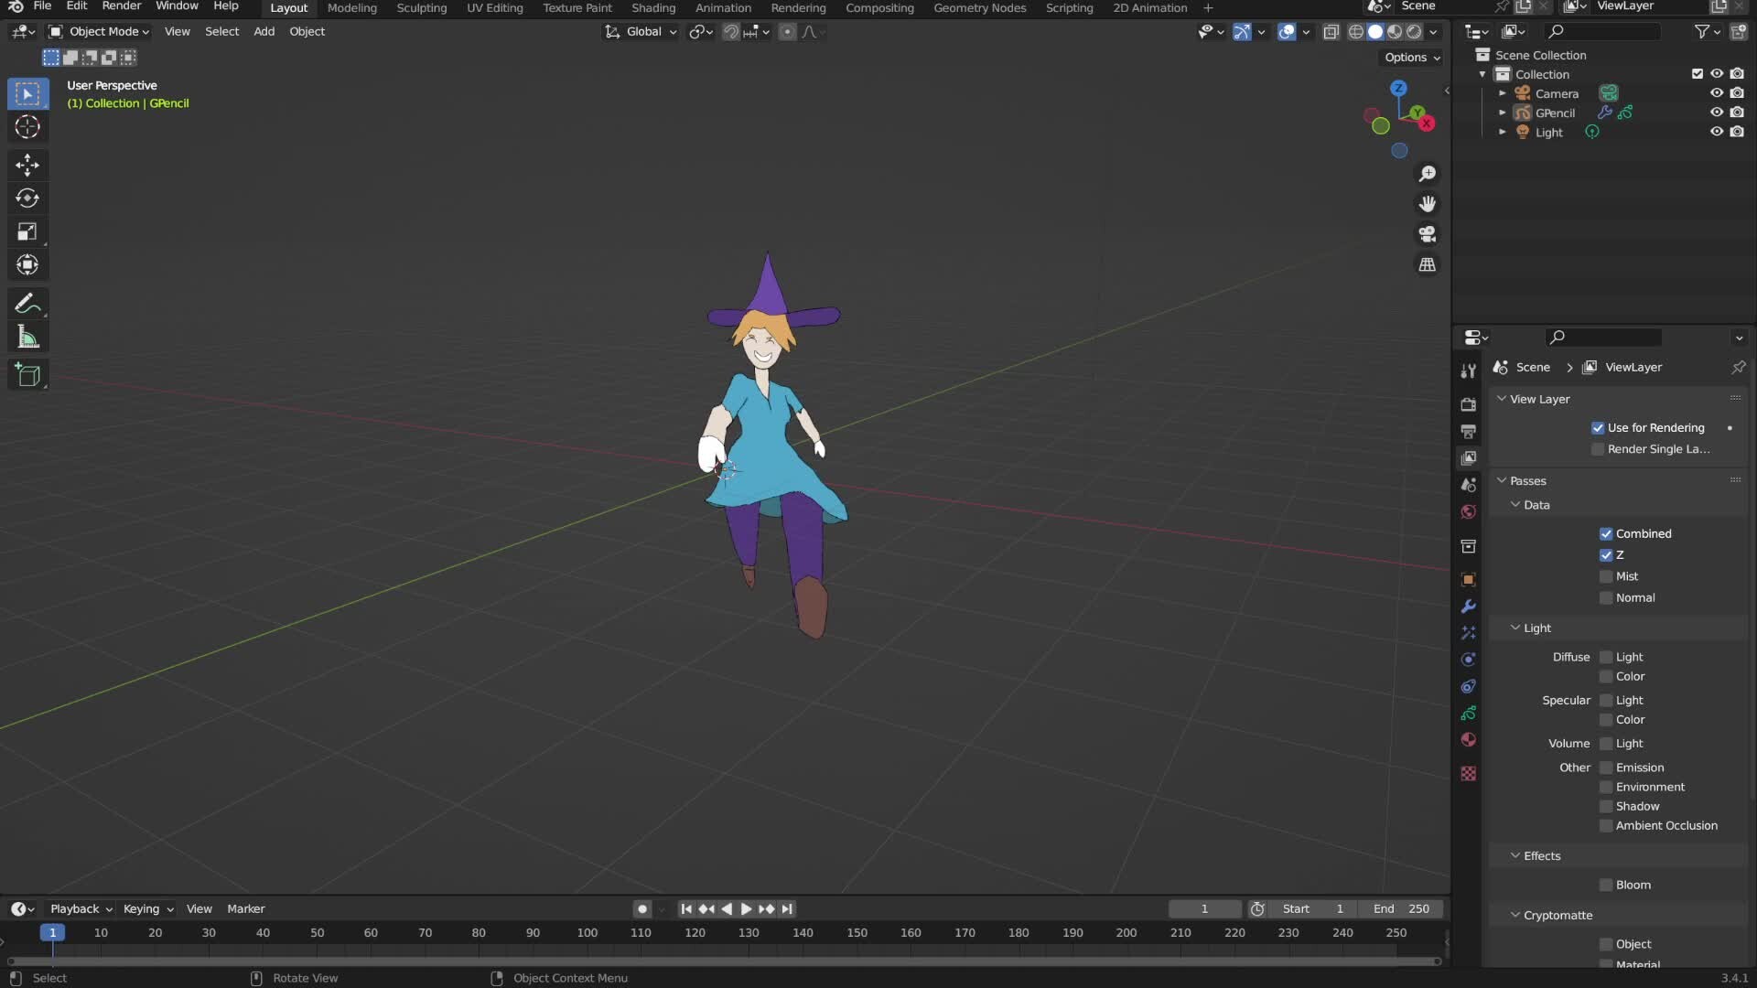The width and height of the screenshot is (1757, 988).
Task: Select the Move tool in the toolbar
Action: click(27, 166)
